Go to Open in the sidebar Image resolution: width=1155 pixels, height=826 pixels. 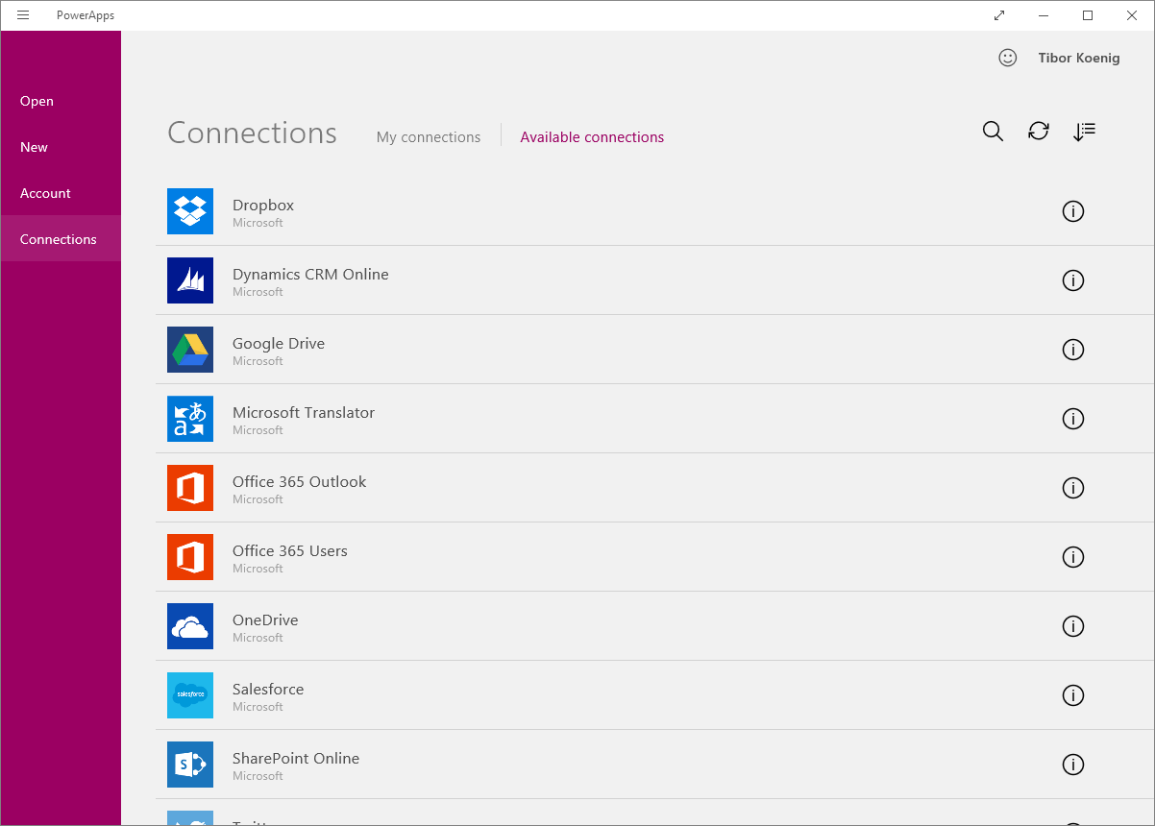coord(61,101)
